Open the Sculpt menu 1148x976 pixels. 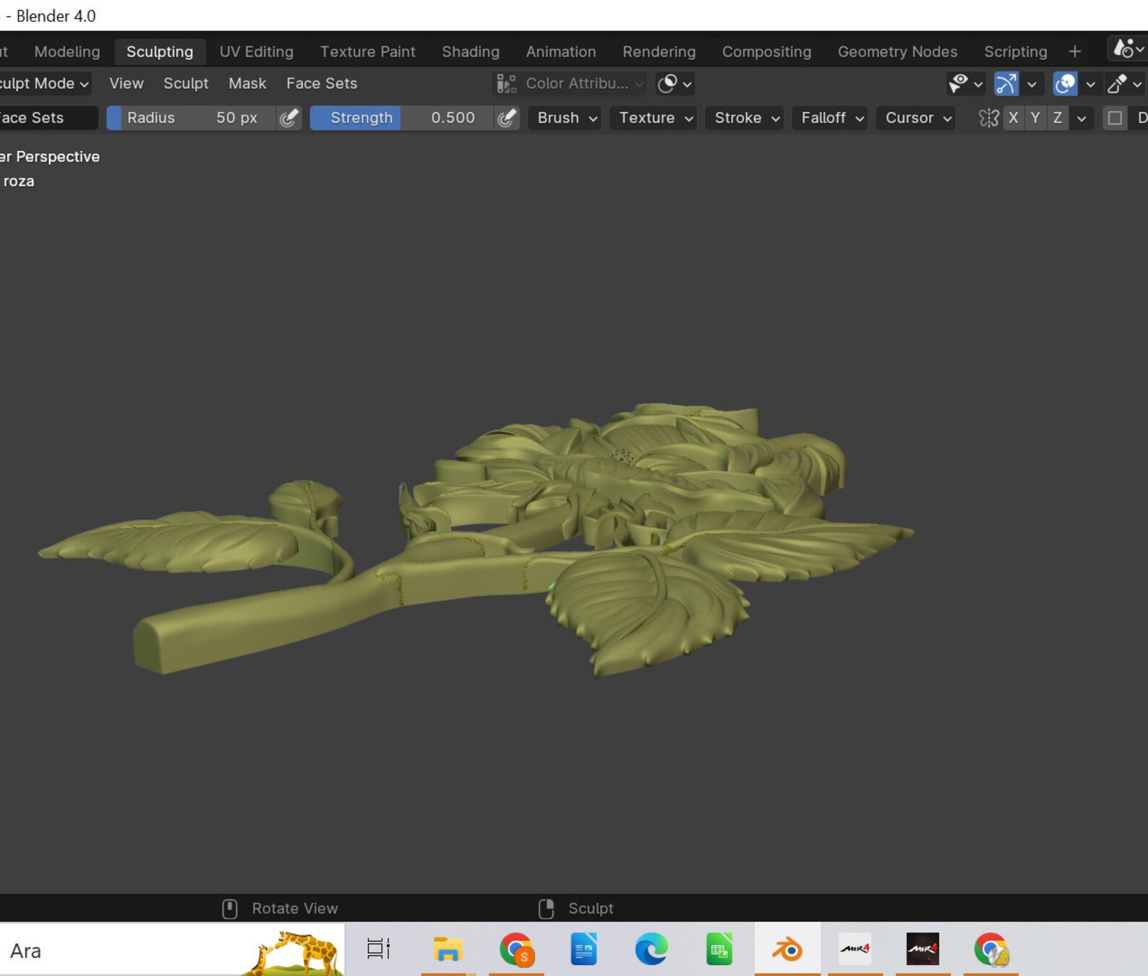tap(186, 84)
